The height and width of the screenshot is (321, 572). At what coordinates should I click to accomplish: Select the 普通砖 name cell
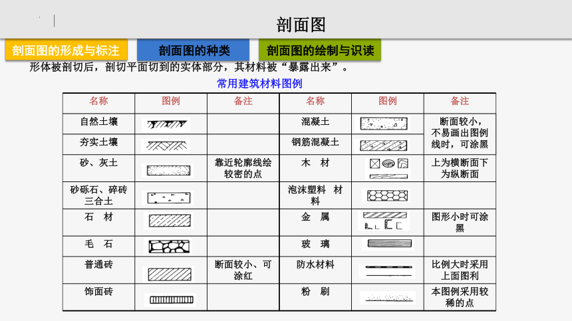click(x=99, y=270)
